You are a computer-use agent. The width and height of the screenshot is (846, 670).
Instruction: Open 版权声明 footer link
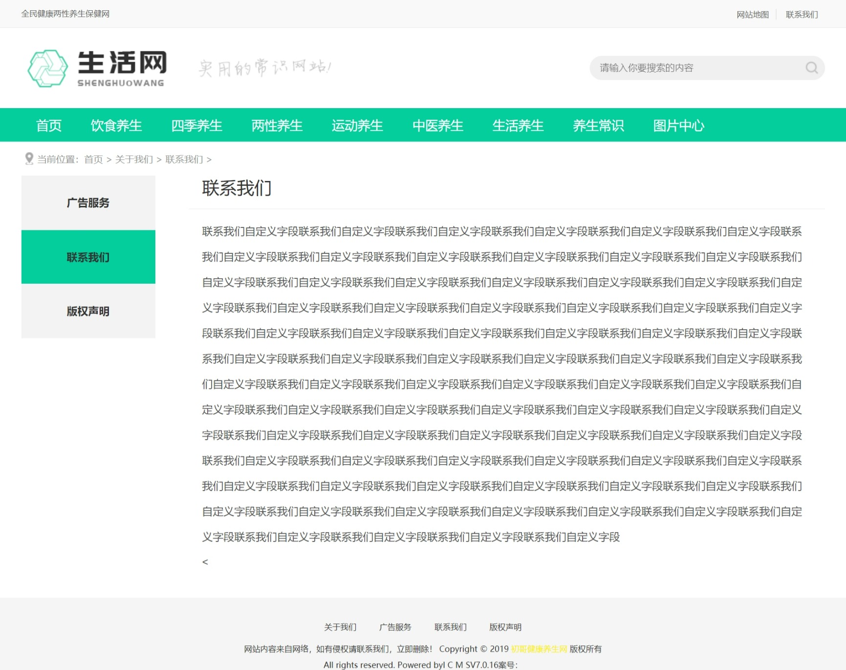505,627
